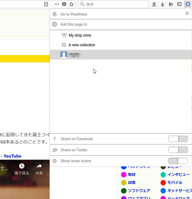Image resolution: width=192 pixels, height=199 pixels.
Task: Click the Pearltrees extension toolbar icon
Action: 188,4
